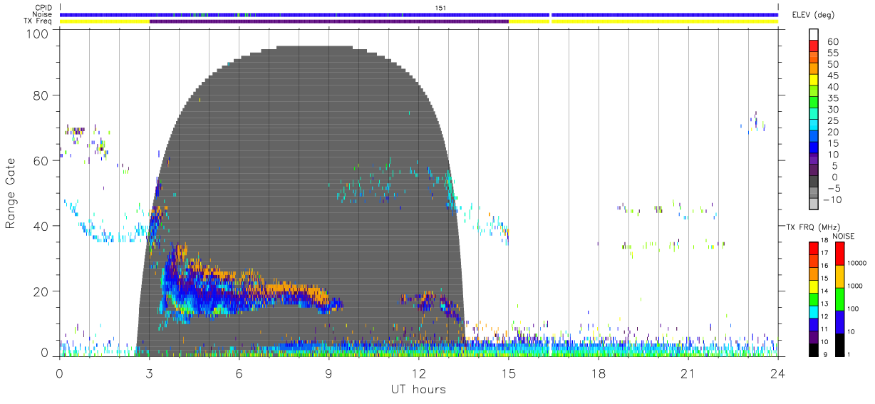The height and width of the screenshot is (404, 875).
Task: Click the UT hours axis title
Action: [418, 389]
